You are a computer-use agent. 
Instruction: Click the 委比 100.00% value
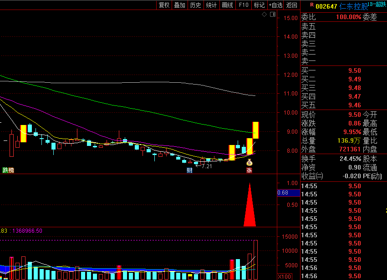click(x=348, y=17)
